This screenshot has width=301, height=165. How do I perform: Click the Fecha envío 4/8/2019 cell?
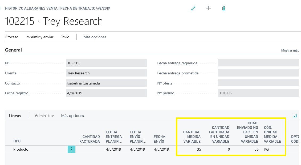(x=161, y=149)
